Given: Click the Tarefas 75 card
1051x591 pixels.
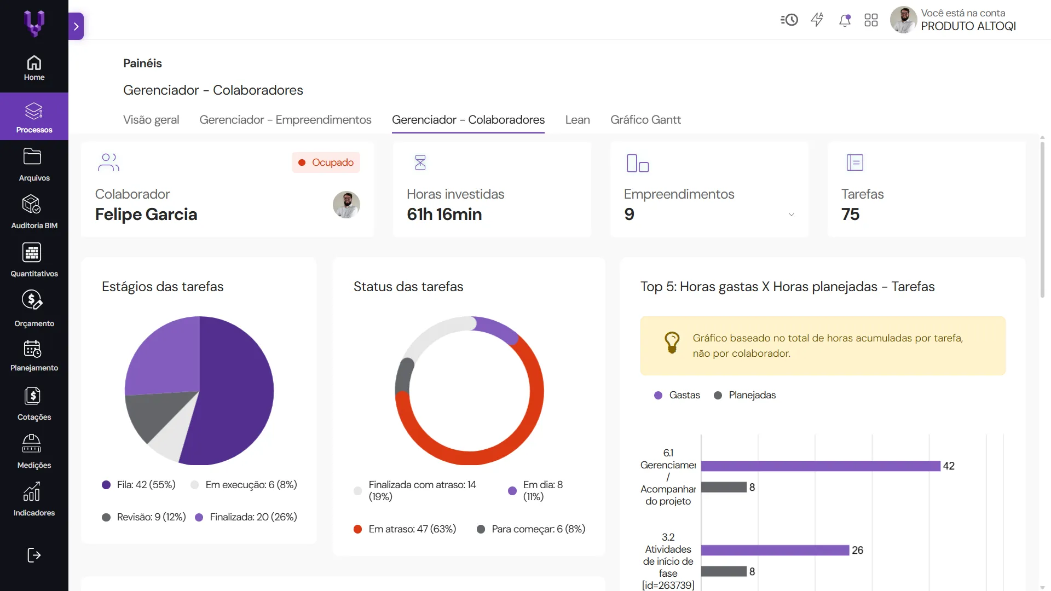Looking at the screenshot, I should pos(926,189).
